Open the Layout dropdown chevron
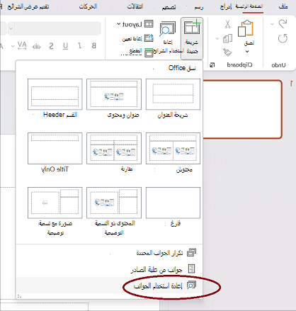Image resolution: width=296 pixels, height=311 pixels. (x=119, y=24)
